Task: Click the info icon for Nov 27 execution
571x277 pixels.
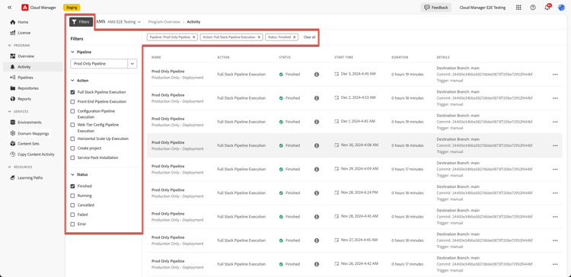Action: (317, 240)
